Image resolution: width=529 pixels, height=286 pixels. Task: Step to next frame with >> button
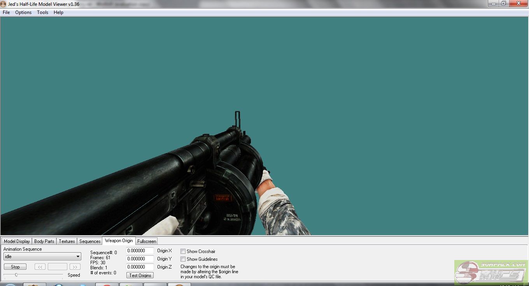(75, 267)
